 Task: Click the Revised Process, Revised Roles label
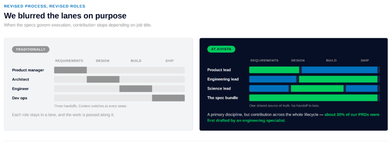44,6
